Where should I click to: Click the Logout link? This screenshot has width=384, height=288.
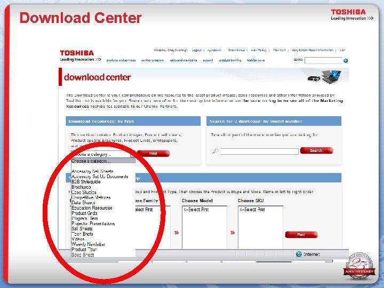(196, 50)
